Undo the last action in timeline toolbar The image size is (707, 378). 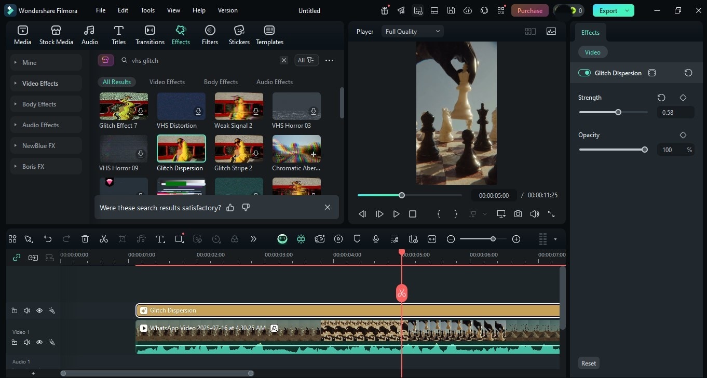[x=48, y=239]
